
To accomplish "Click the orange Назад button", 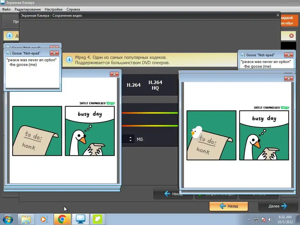I will tap(229, 206).
